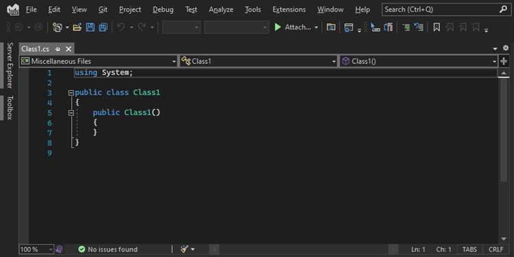Viewport: 514px width, 257px height.
Task: Open the Solution Configurations combo box
Action: [182, 27]
